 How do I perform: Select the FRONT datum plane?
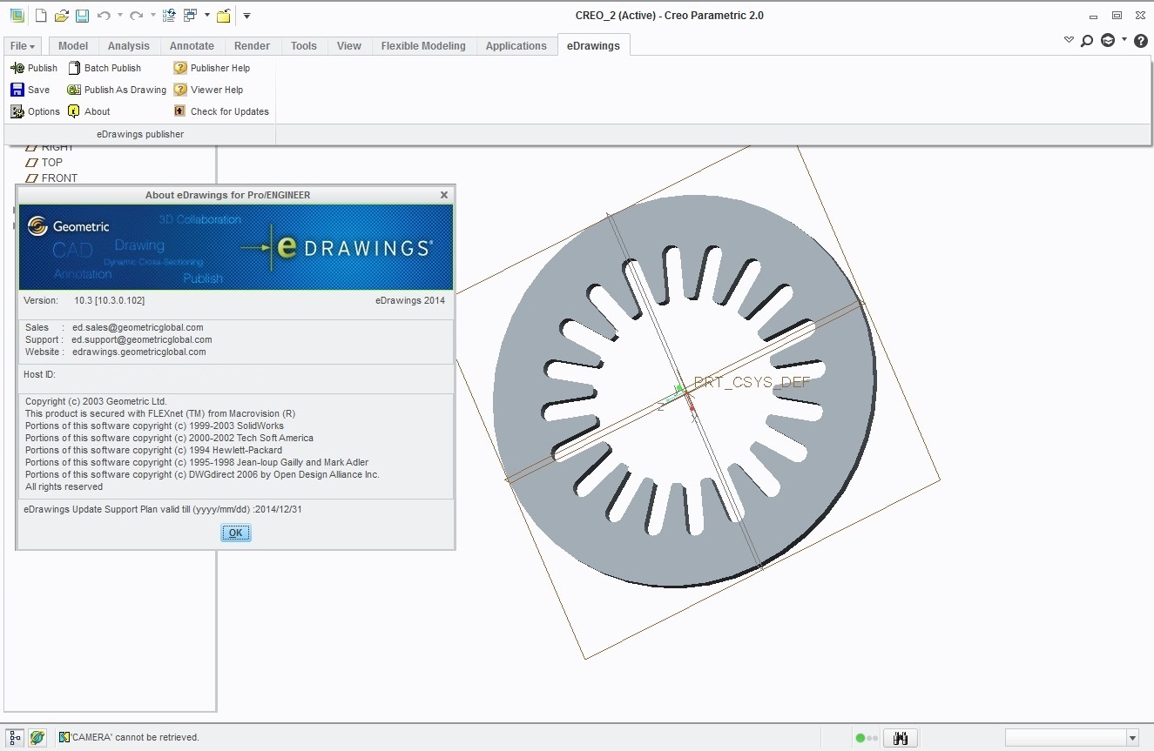[x=51, y=178]
